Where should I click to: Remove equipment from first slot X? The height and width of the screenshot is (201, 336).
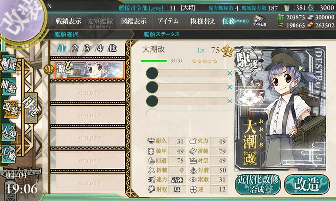point(230,73)
